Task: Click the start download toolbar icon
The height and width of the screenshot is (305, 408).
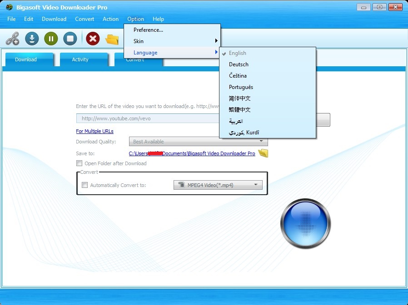Action: [32, 39]
